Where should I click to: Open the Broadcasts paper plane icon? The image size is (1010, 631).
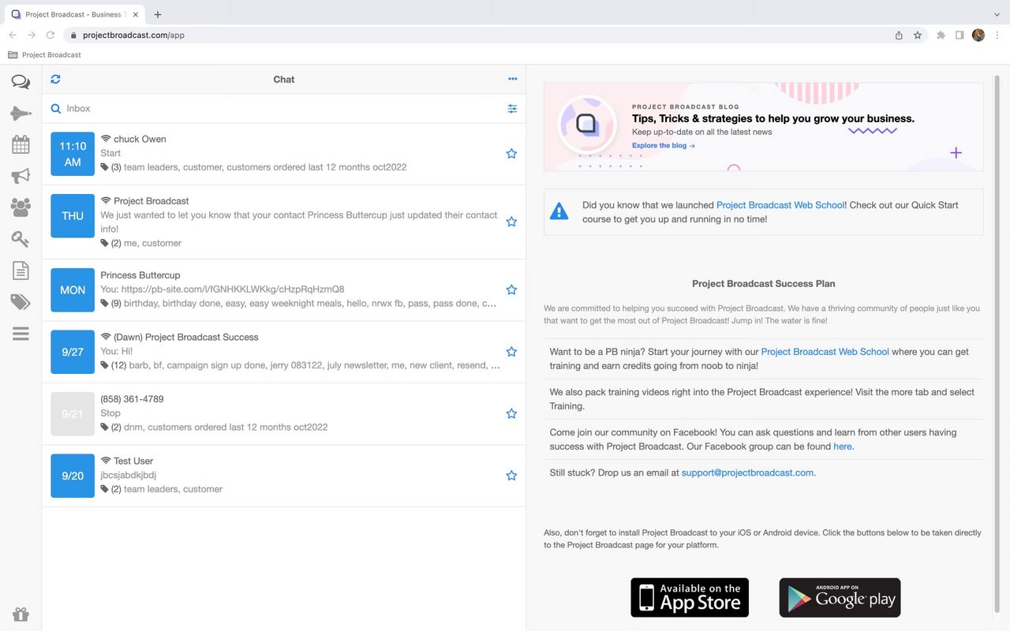pos(21,114)
